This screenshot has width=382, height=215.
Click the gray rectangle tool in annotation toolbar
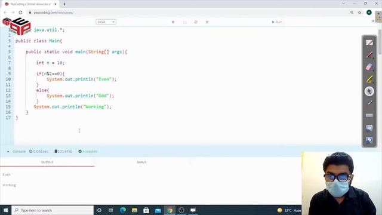tap(369, 115)
